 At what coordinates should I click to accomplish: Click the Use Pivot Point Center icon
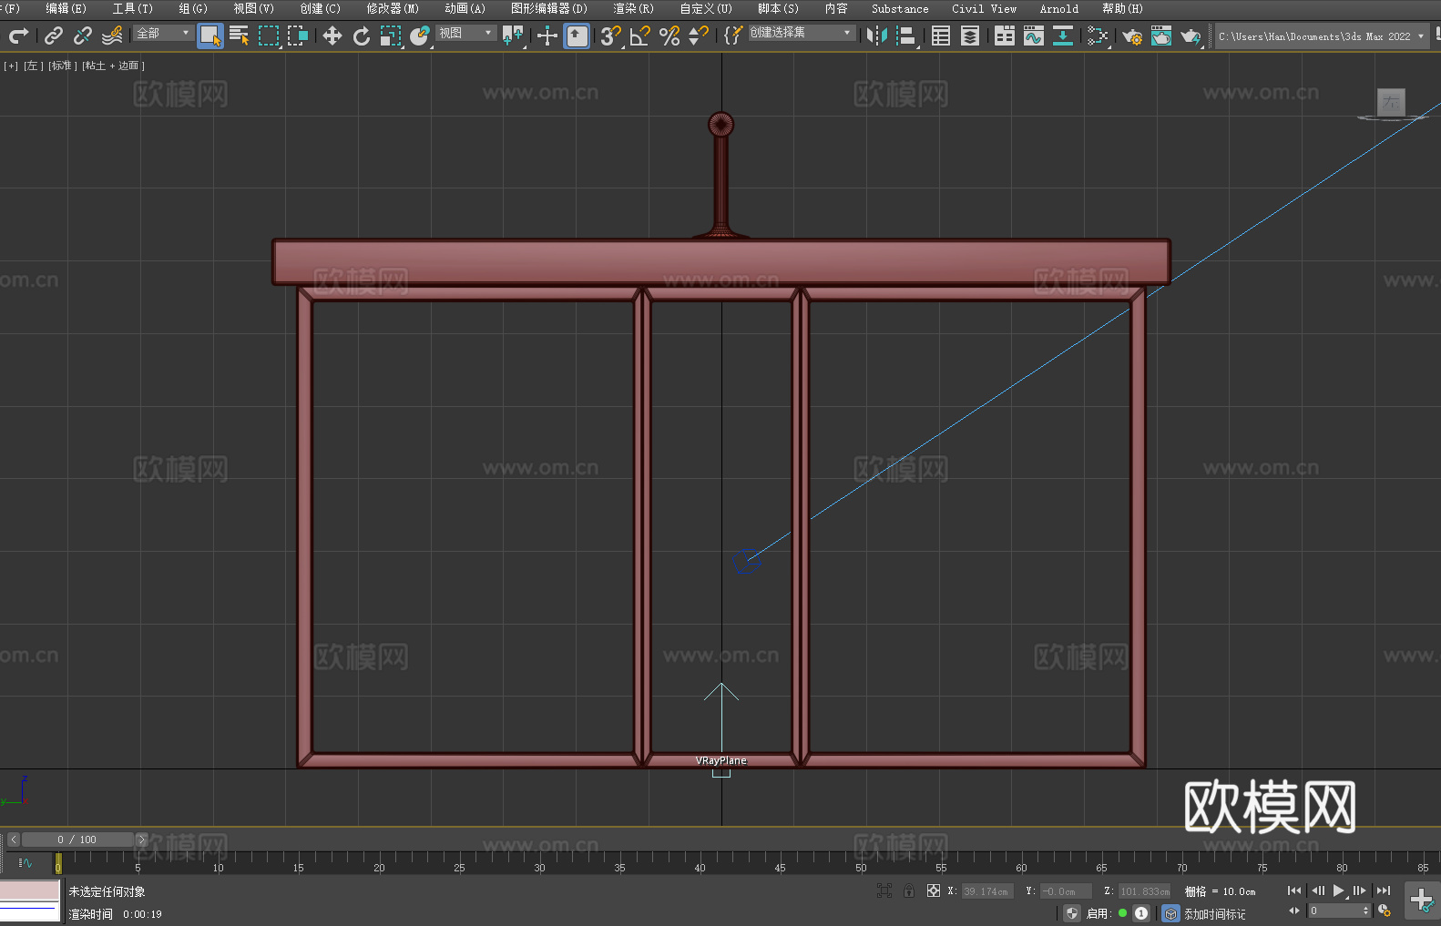[513, 36]
